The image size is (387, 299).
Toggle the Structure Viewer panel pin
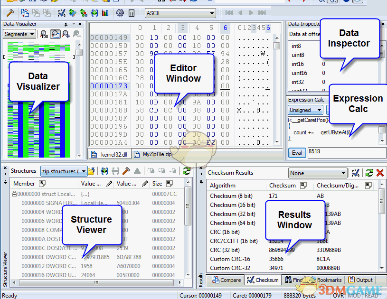[5, 182]
